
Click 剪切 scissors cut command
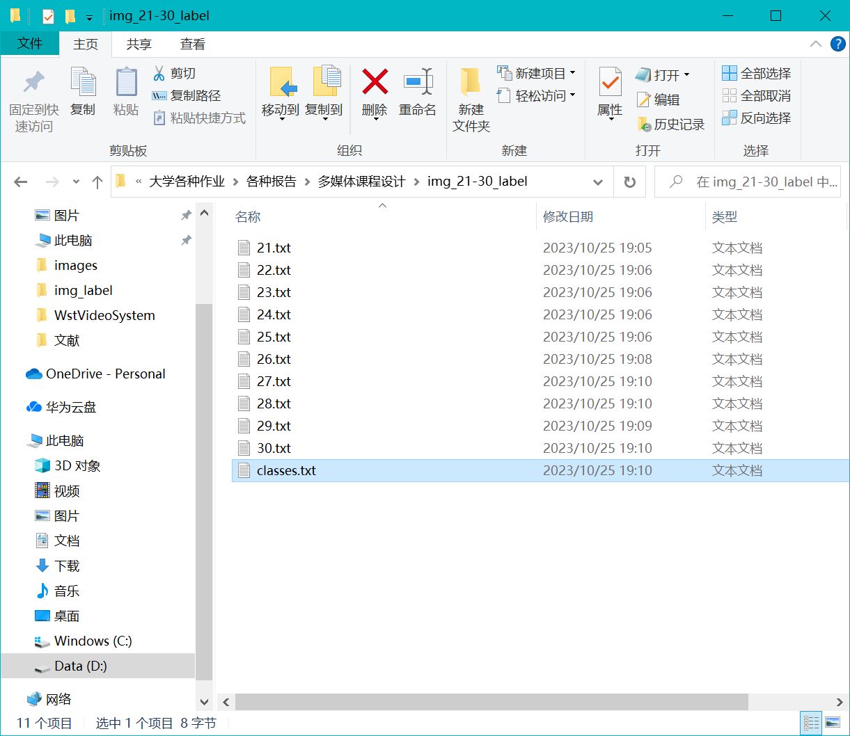coord(174,73)
